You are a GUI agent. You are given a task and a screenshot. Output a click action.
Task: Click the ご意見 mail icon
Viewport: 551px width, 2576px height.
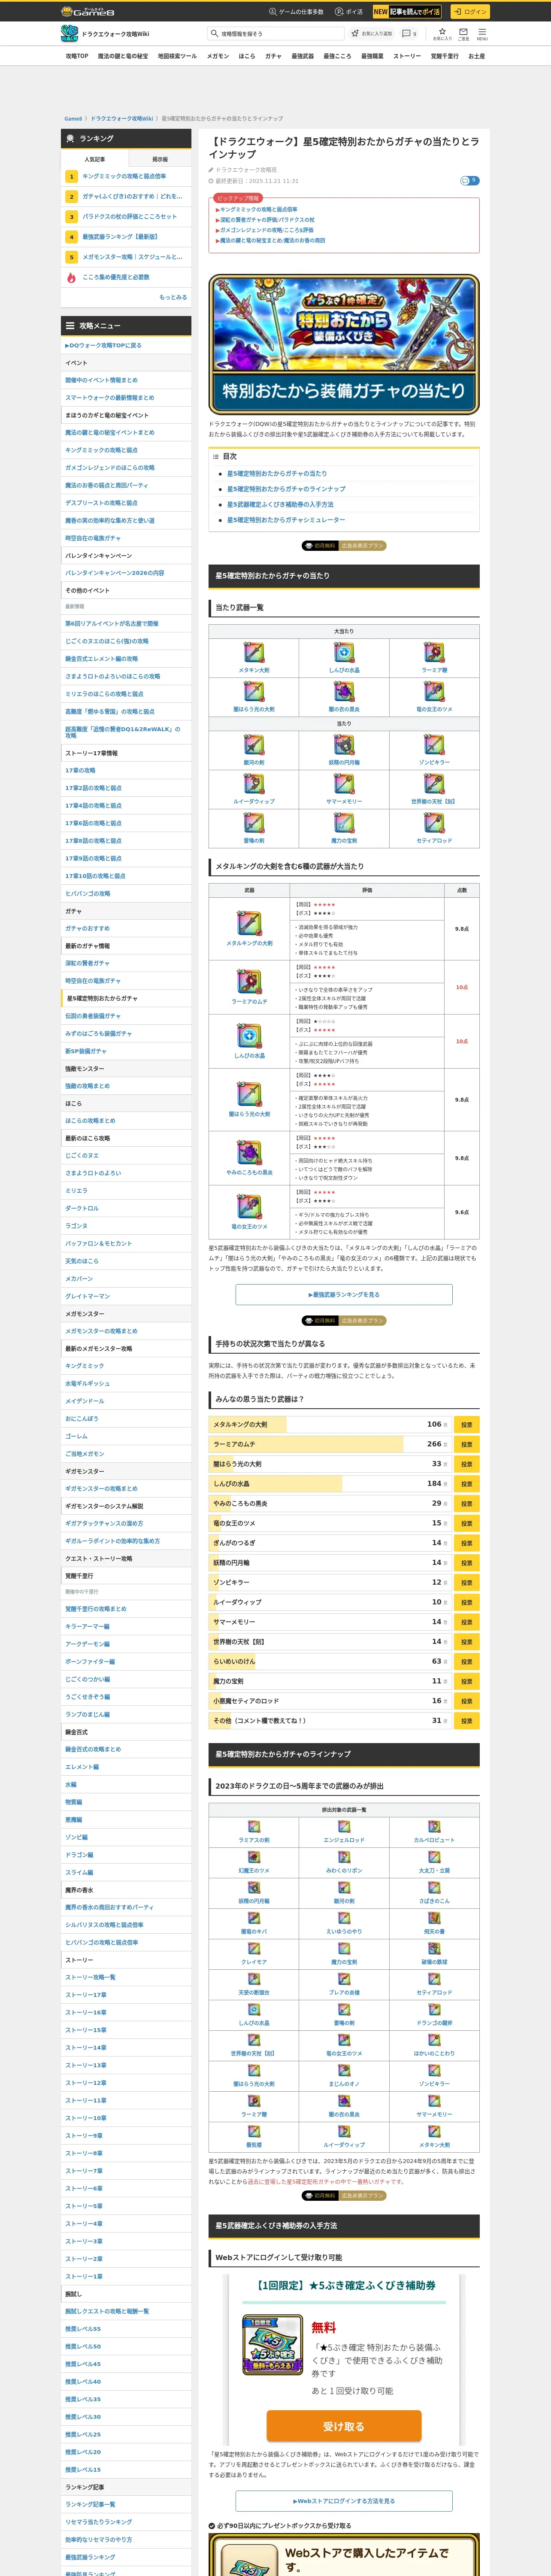click(x=463, y=34)
